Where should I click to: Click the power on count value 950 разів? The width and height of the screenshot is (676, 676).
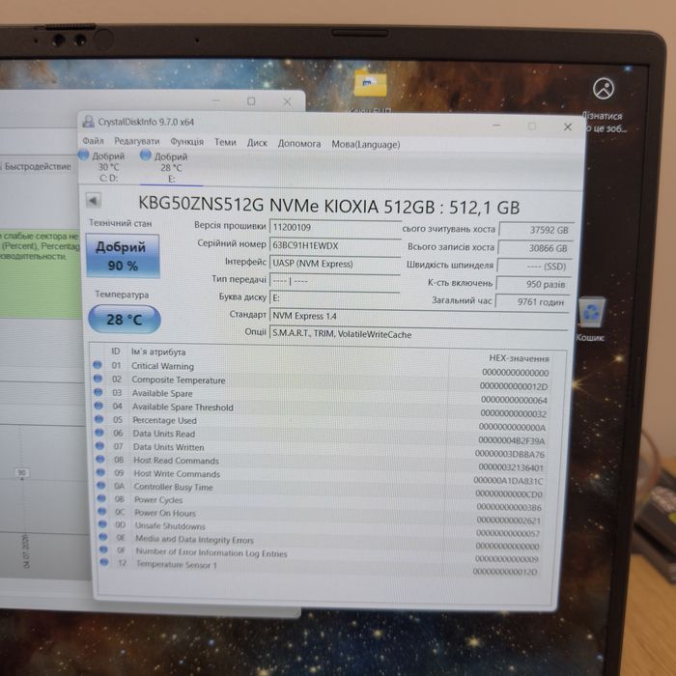pyautogui.click(x=534, y=284)
